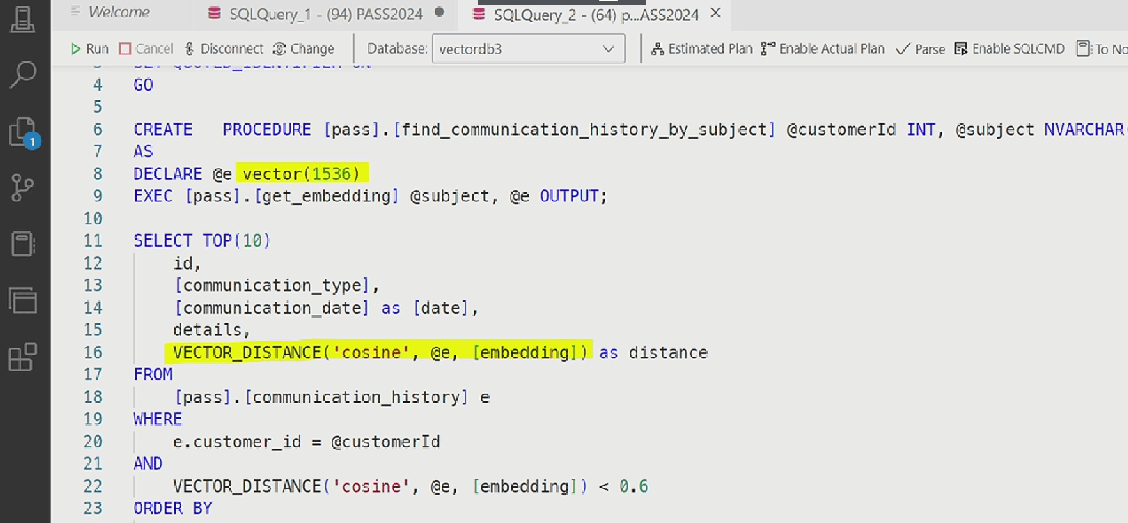
Task: Click the Cancel query button
Action: coord(146,49)
